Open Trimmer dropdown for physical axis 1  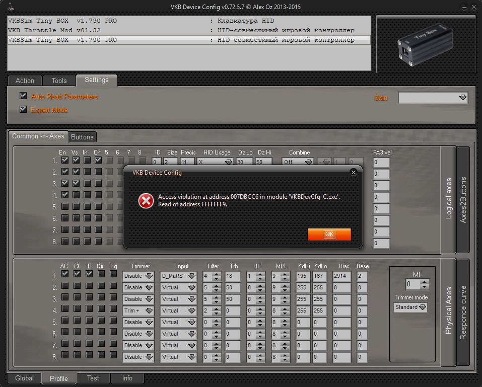tap(138, 276)
